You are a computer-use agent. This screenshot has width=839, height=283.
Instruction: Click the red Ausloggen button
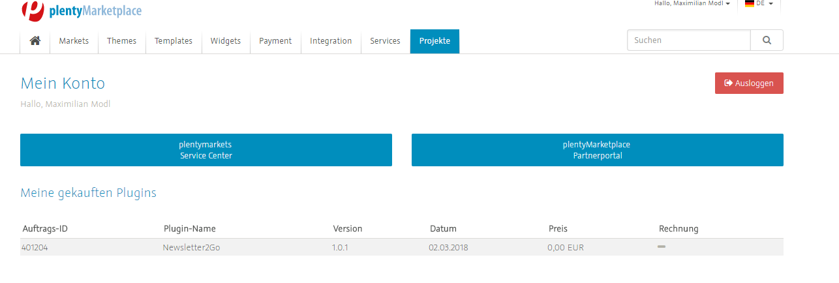point(749,83)
